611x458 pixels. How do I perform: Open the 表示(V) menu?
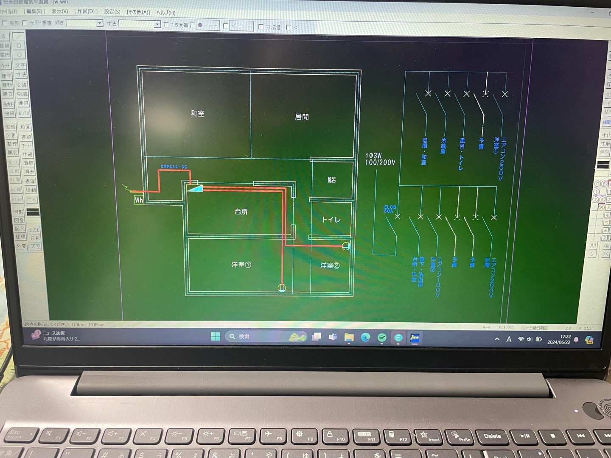tap(59, 11)
